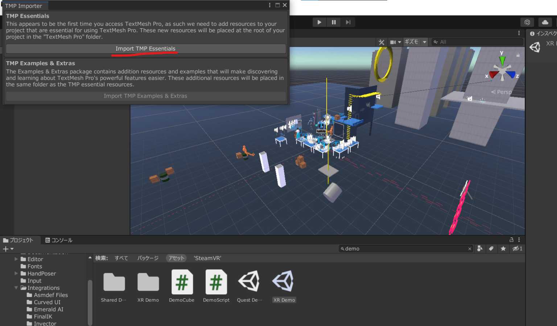Open search by label tag icon

[x=491, y=248]
